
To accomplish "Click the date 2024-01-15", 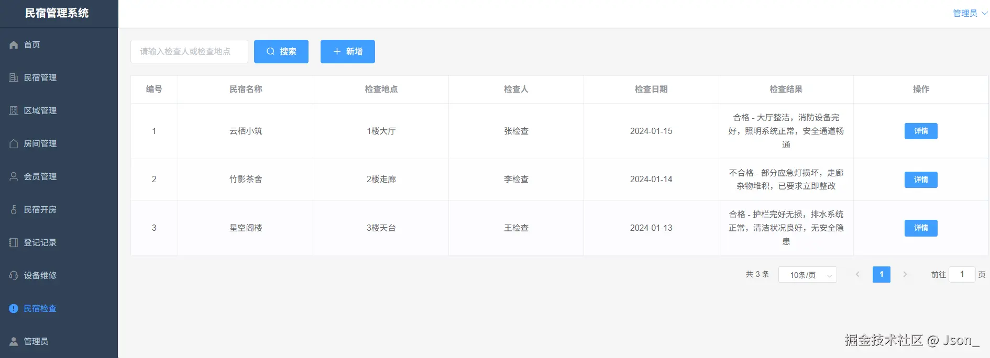I will click(651, 131).
